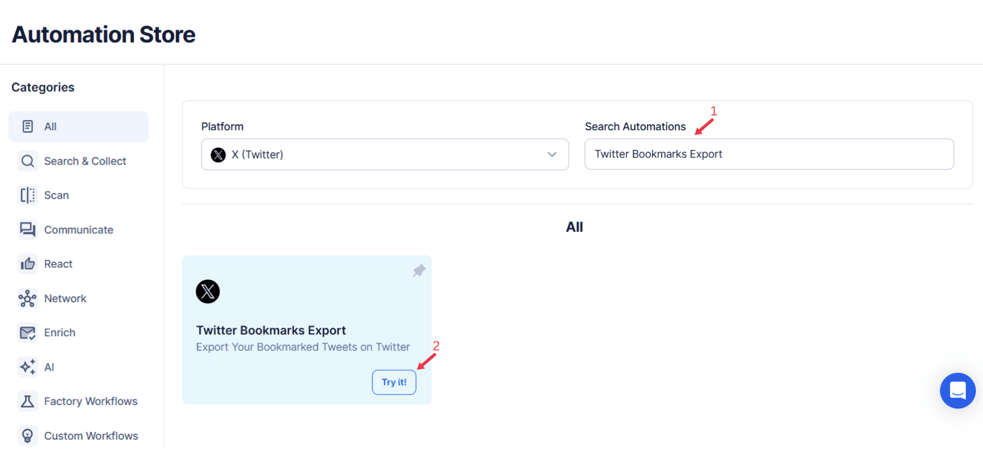The width and height of the screenshot is (983, 461).
Task: Select the Enrich envelope icon
Action: click(x=27, y=333)
